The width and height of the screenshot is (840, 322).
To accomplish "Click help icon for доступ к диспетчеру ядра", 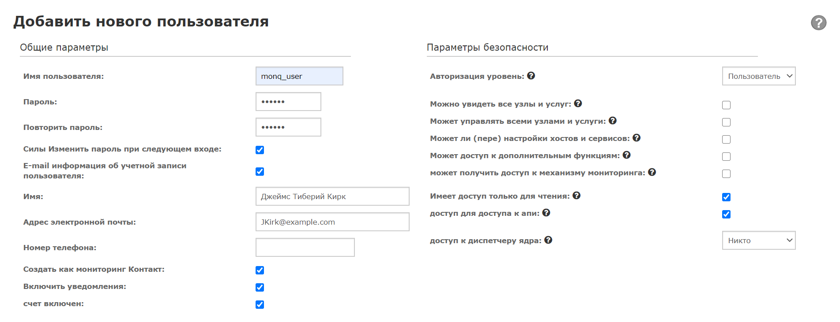I will pyautogui.click(x=548, y=240).
